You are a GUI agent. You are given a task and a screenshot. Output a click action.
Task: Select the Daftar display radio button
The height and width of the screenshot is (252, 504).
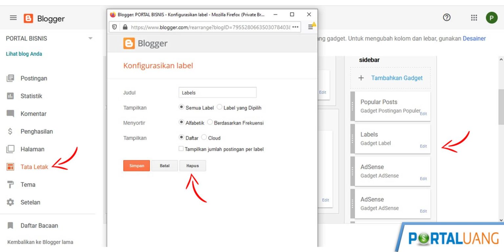181,137
